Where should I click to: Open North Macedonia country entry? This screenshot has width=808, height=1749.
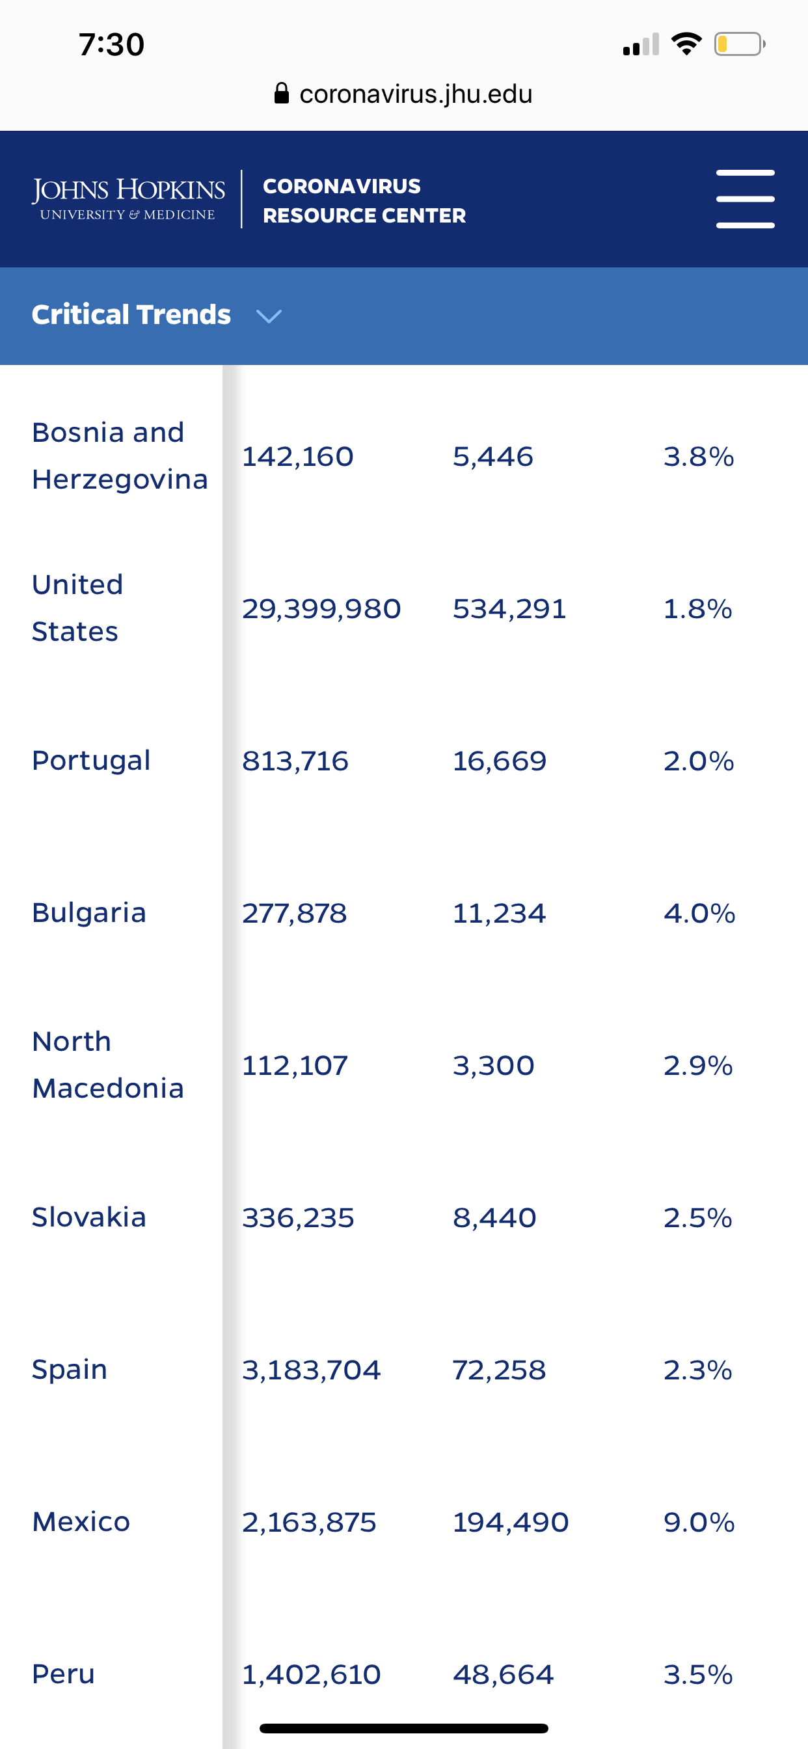[107, 1064]
